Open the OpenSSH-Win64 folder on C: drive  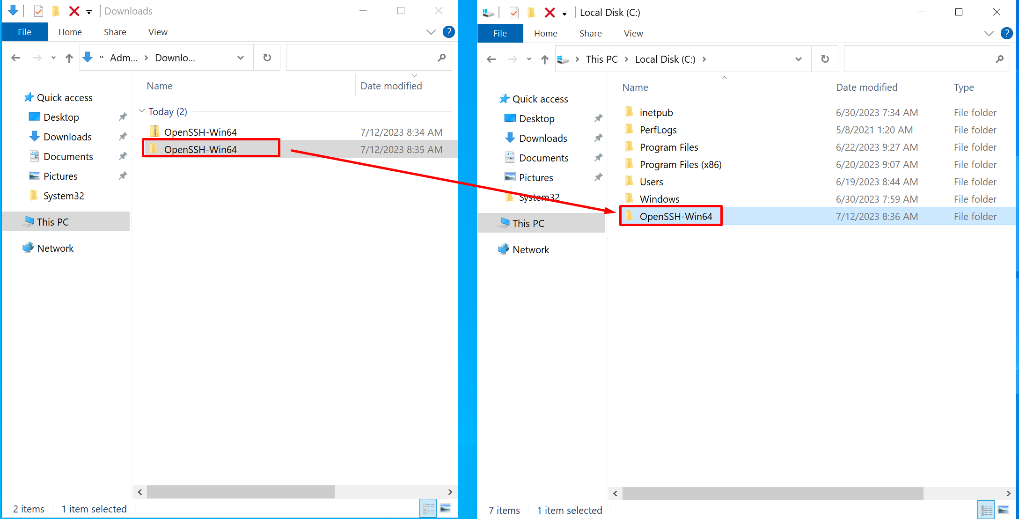click(x=676, y=216)
